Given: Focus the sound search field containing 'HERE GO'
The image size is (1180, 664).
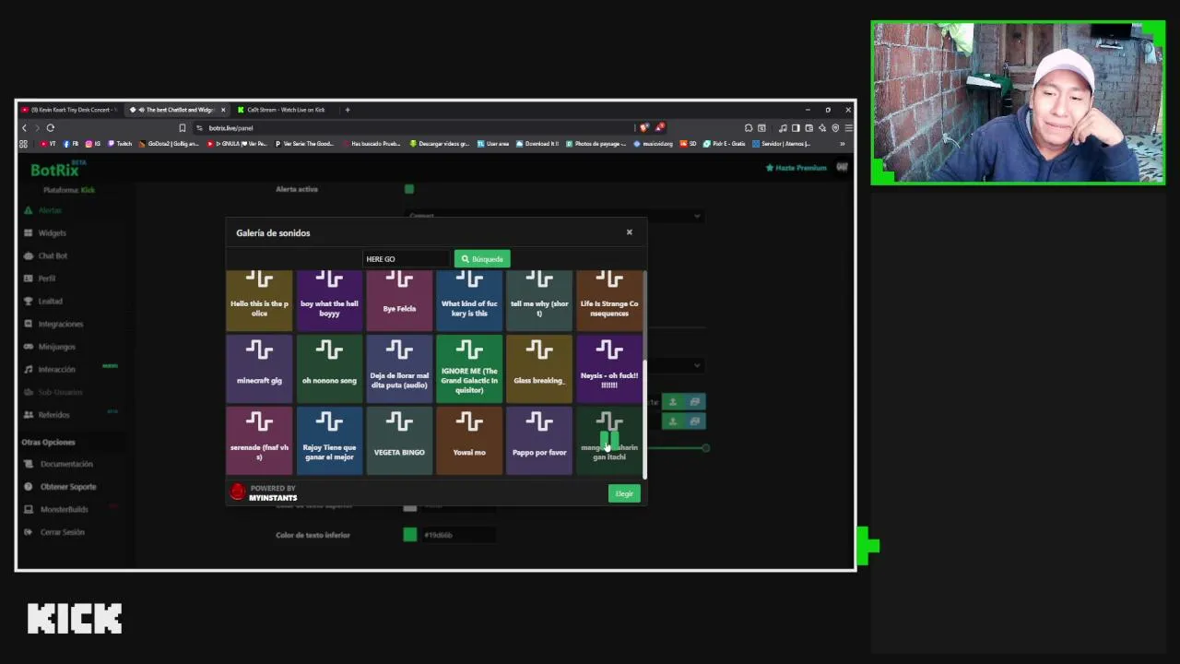Looking at the screenshot, I should coord(406,259).
